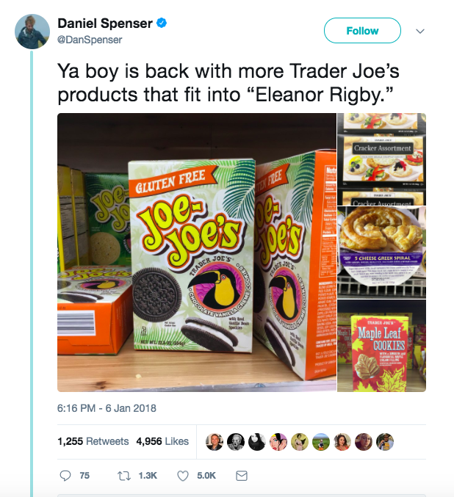Click the retweet arrows icon

tap(123, 476)
